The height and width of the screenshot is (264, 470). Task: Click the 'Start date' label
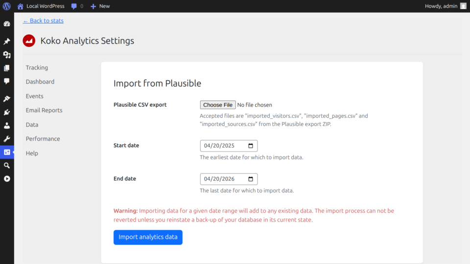pos(126,146)
